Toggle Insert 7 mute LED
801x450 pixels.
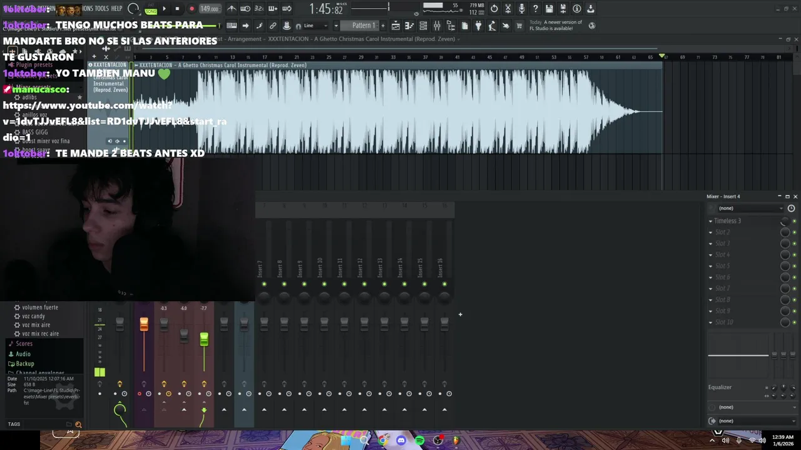pyautogui.click(x=264, y=284)
